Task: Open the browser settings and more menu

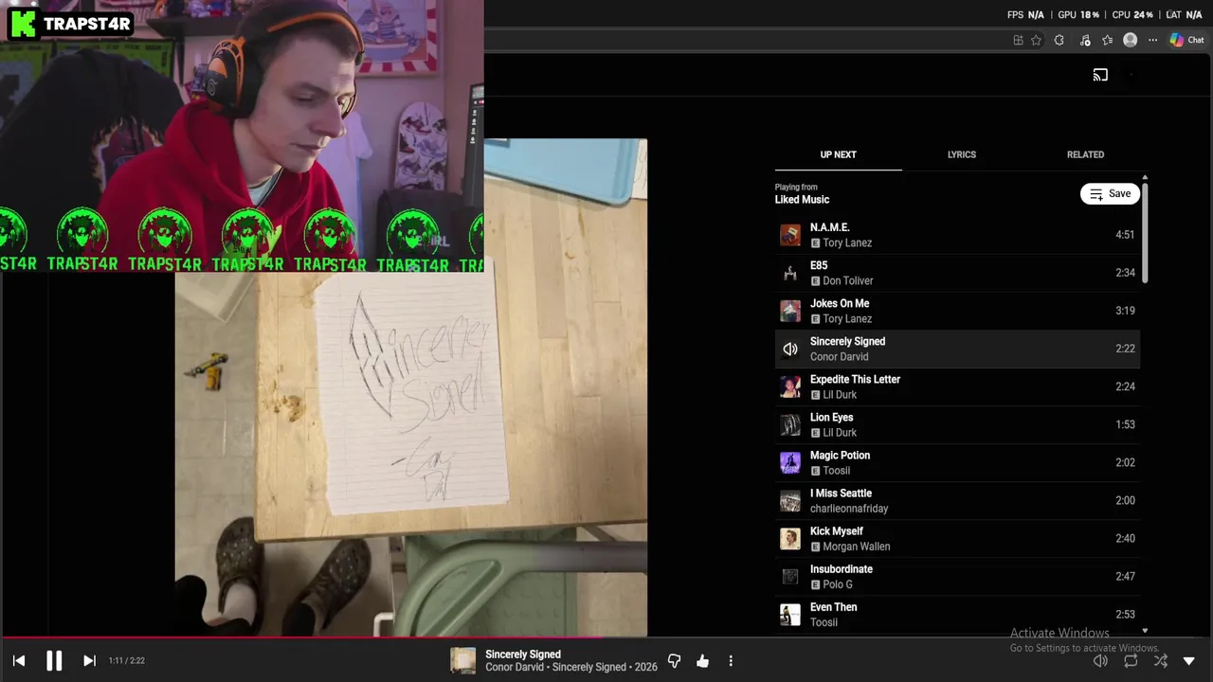Action: 1152,40
